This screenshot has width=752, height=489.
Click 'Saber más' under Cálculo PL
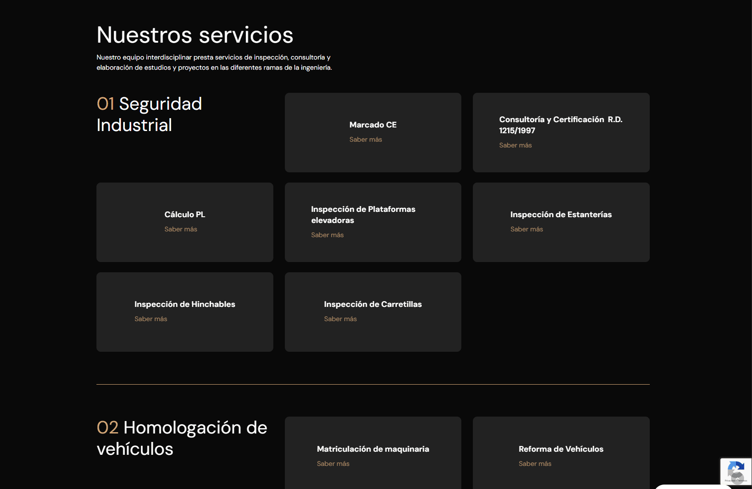(x=180, y=229)
